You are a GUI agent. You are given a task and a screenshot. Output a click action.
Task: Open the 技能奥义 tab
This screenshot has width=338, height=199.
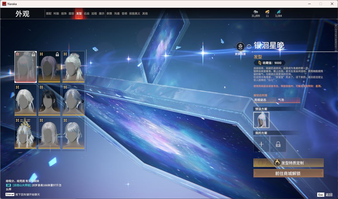(x=135, y=13)
